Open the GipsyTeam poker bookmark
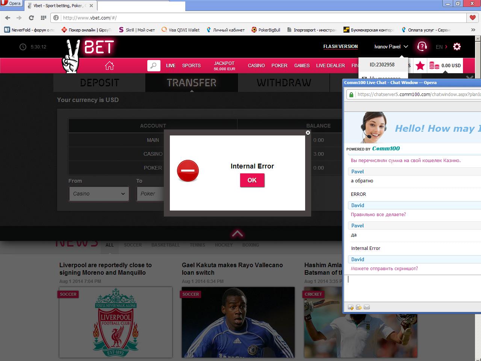The height and width of the screenshot is (361, 481). point(86,30)
